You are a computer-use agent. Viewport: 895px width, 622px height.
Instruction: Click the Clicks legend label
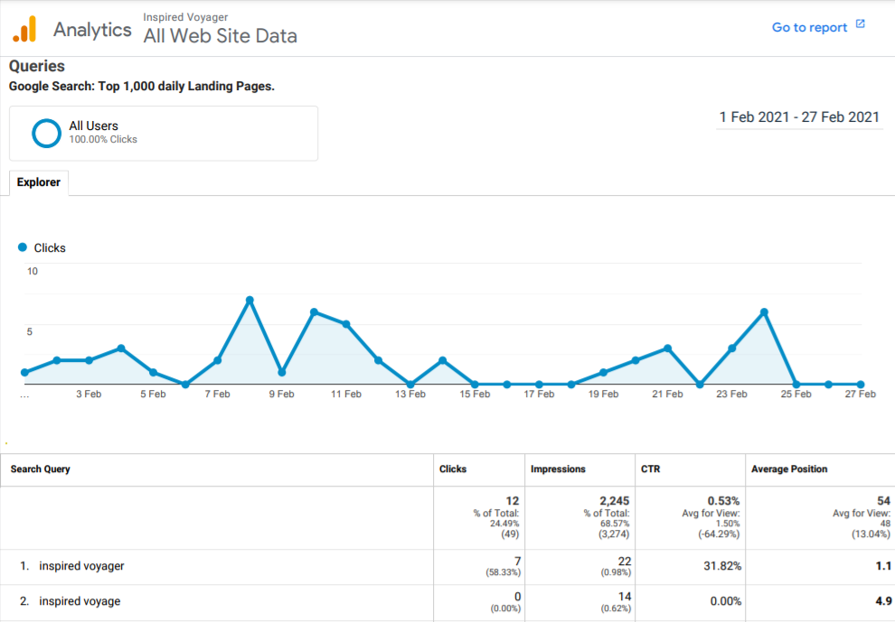click(x=50, y=247)
